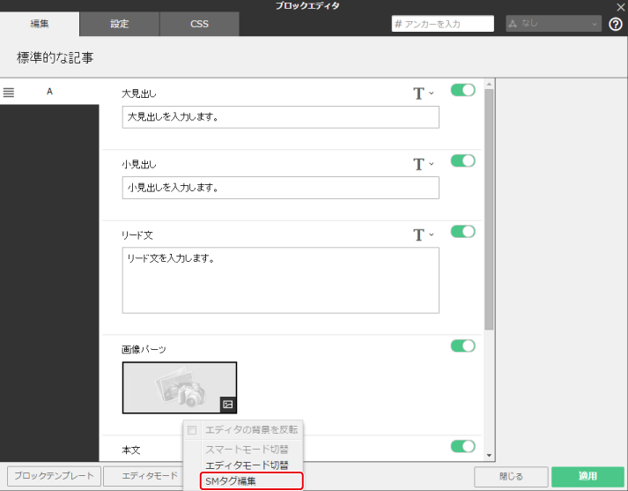
Task: Click the anchor input field
Action: (x=442, y=24)
